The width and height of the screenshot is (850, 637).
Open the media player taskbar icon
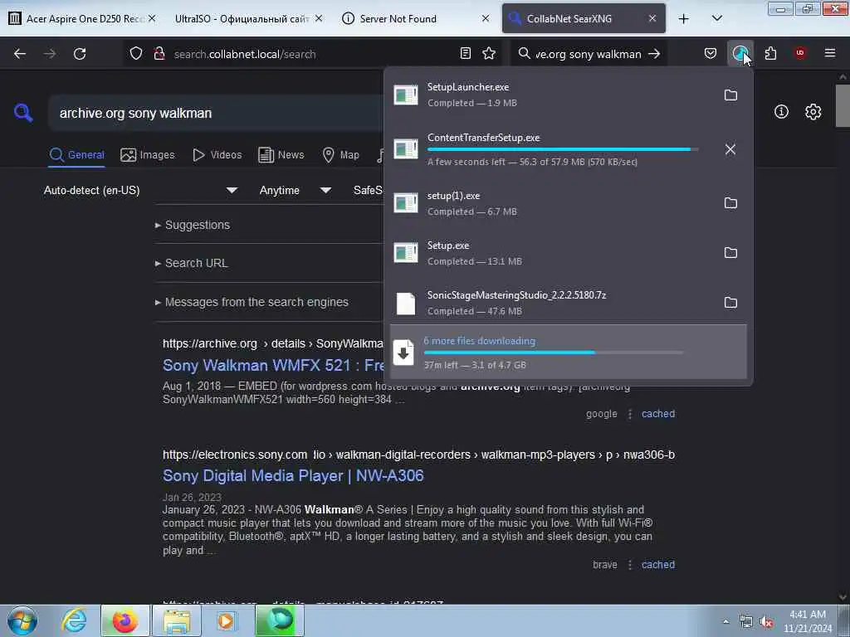click(226, 620)
